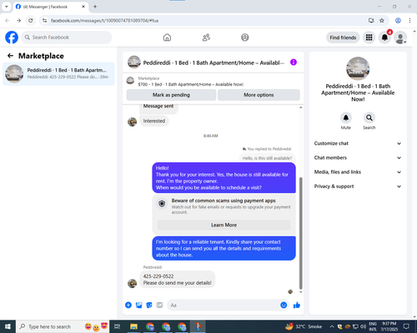This screenshot has height=333, width=417.
Task: Expand the Customize chat section
Action: [x=358, y=143]
